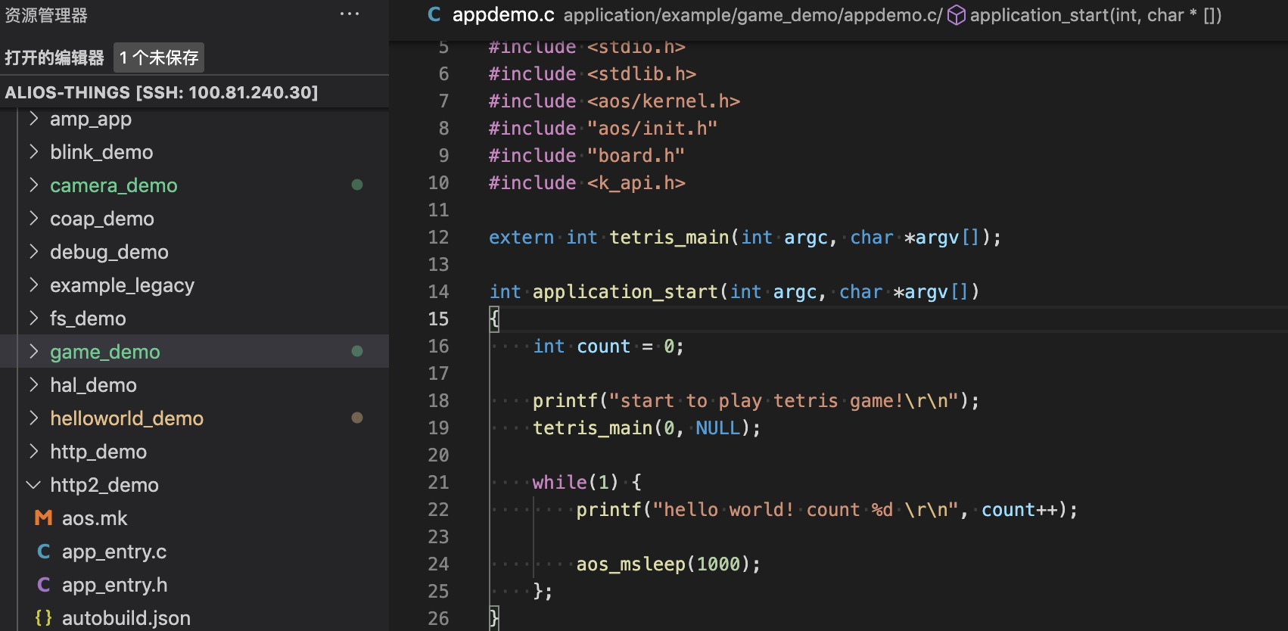1288x631 pixels.
Task: Click the <k_api.h> include on line 10
Action: click(x=636, y=183)
